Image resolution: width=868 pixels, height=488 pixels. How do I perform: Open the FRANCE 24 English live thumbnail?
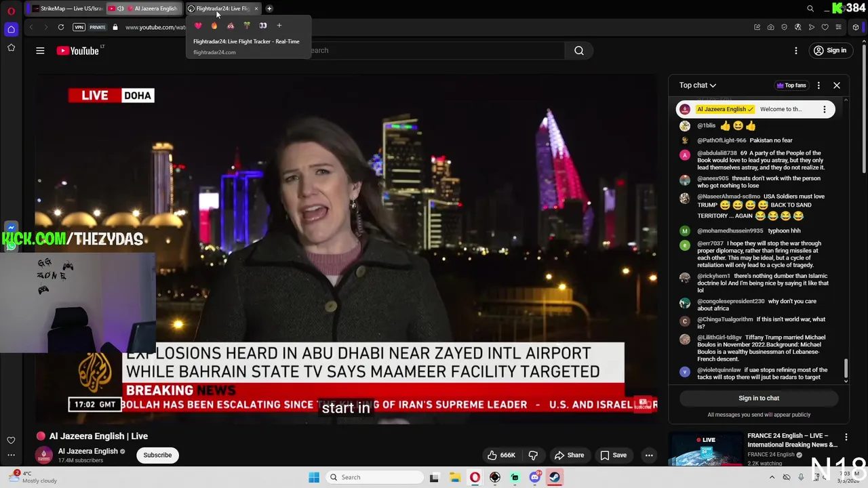point(705,449)
